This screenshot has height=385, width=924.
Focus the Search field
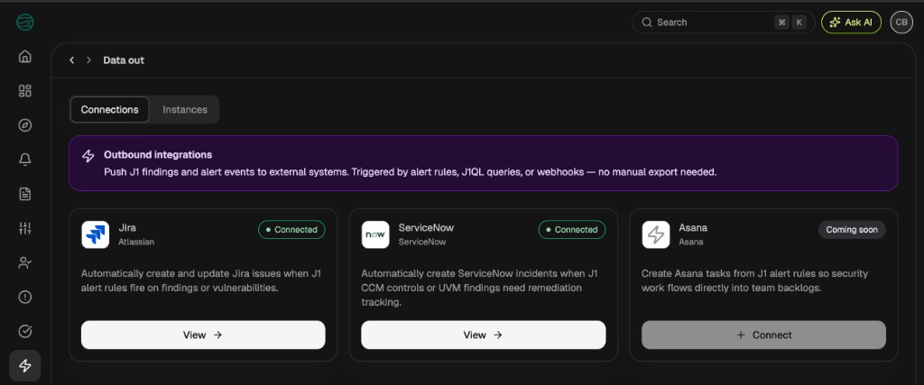tap(723, 23)
